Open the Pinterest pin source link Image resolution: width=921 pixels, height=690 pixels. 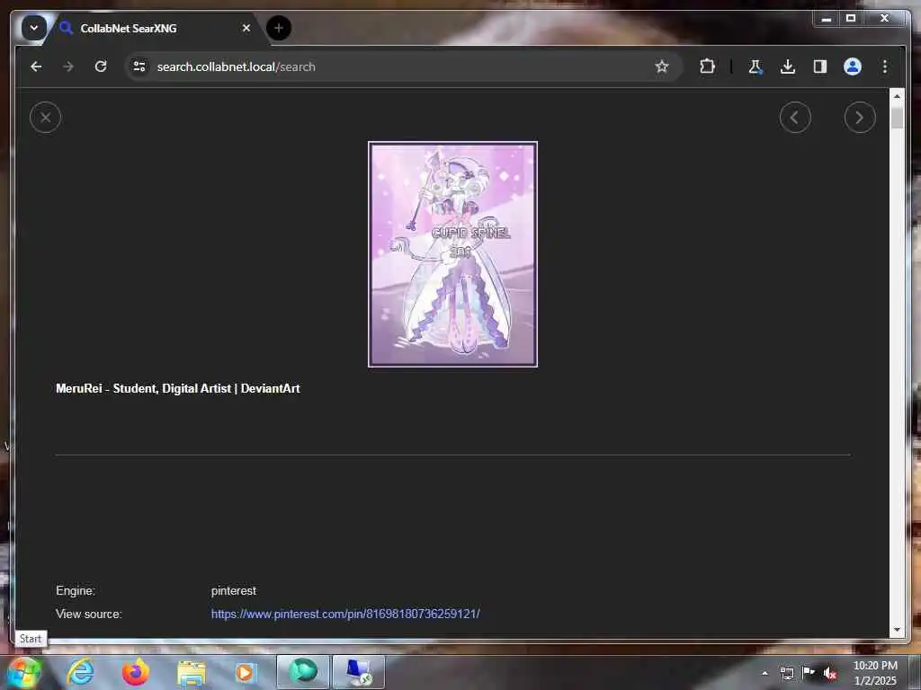pos(345,614)
